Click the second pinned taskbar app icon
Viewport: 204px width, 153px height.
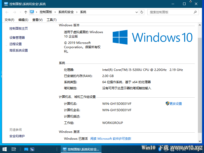click(32, 149)
